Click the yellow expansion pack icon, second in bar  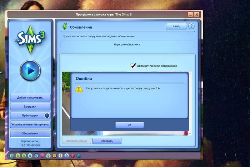[18, 156]
